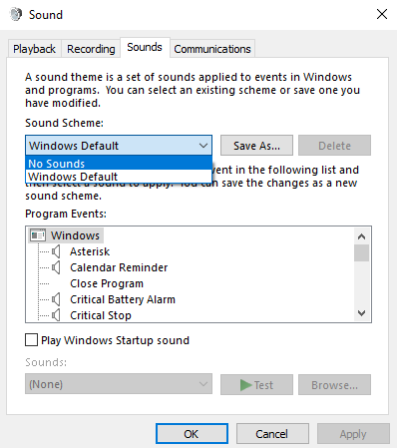Enable Play Windows Startup sound checkbox
397x448 pixels.
coord(31,340)
